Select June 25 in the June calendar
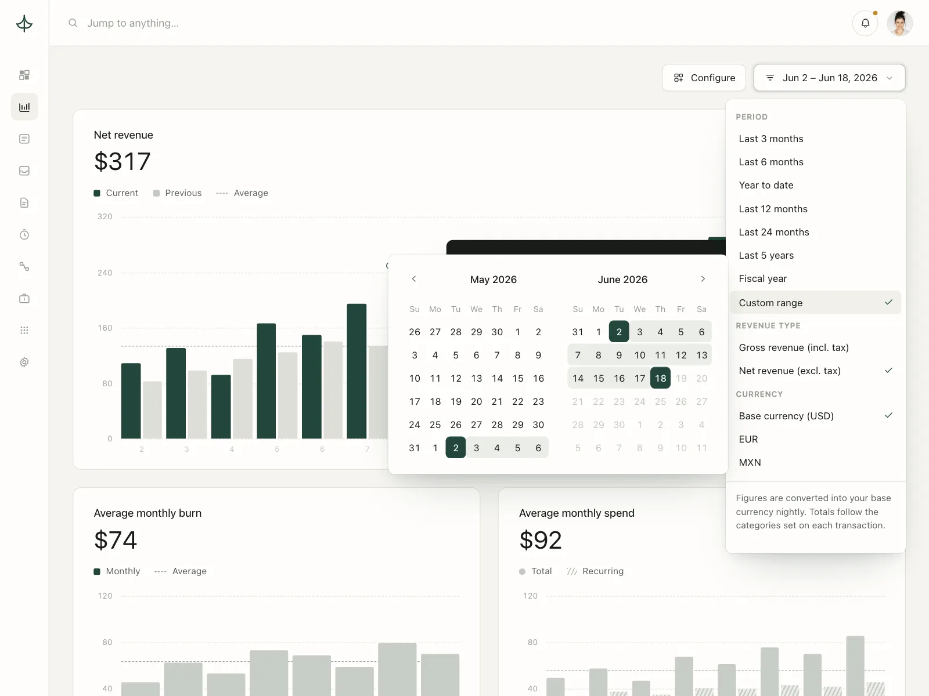This screenshot has width=929, height=696. pyautogui.click(x=661, y=401)
